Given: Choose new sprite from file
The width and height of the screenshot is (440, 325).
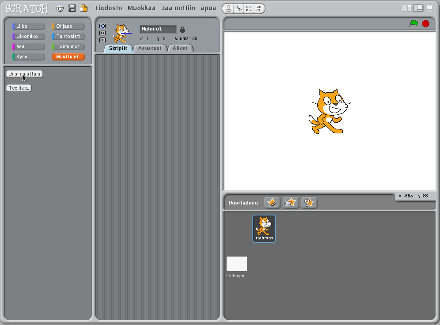Looking at the screenshot, I should tap(290, 202).
